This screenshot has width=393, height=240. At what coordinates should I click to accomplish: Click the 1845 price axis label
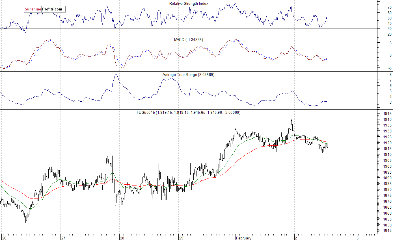click(x=387, y=231)
